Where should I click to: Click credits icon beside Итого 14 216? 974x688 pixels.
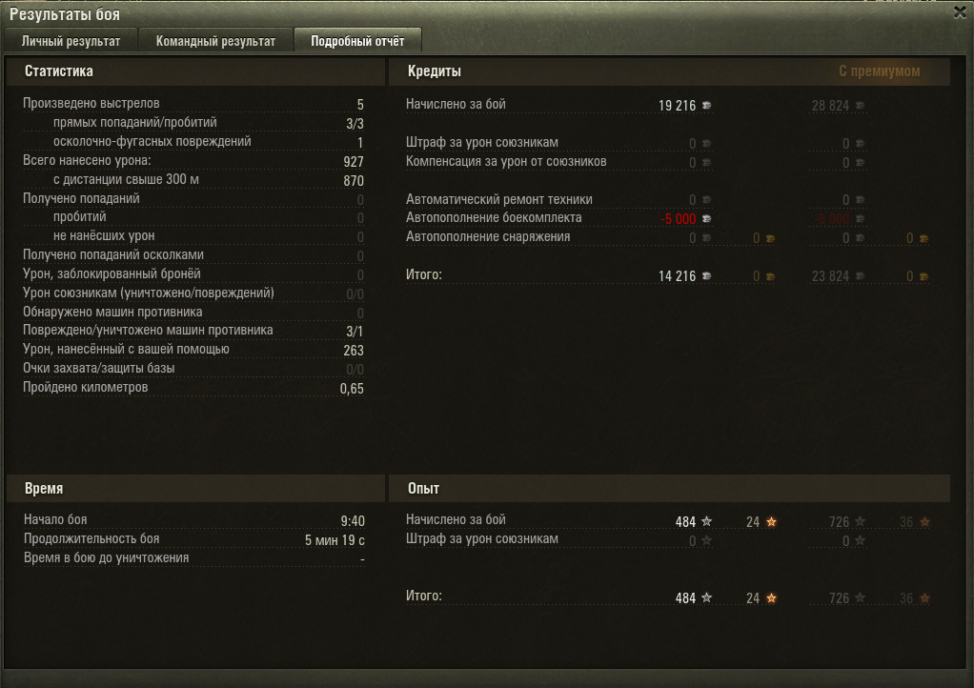(706, 275)
